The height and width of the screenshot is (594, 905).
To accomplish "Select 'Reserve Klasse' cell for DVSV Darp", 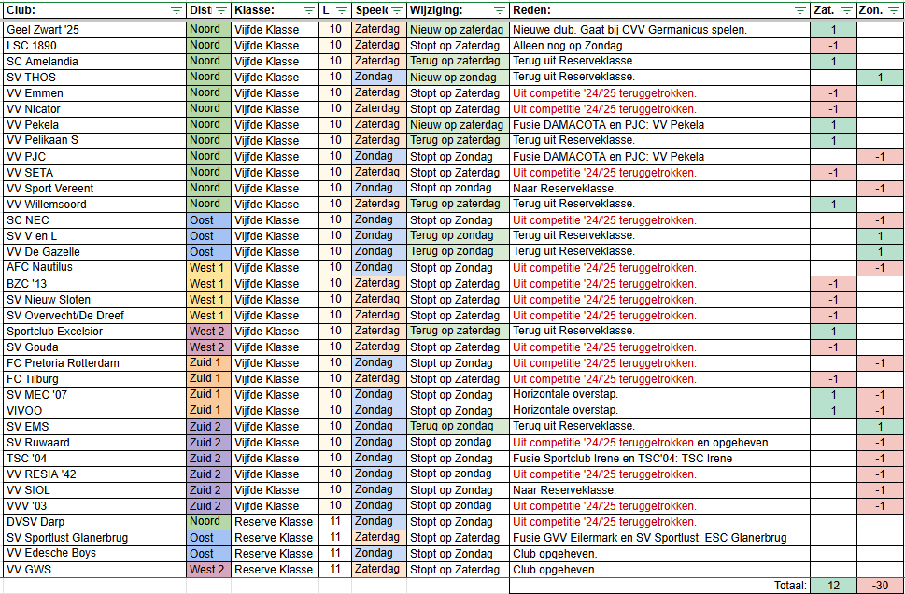I will (275, 522).
